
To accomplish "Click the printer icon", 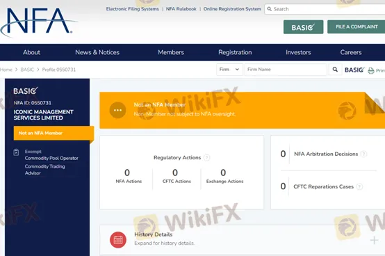I will (x=371, y=71).
